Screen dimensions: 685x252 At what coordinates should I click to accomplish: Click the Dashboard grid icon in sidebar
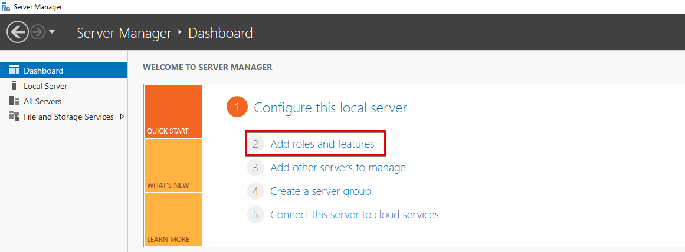(14, 71)
